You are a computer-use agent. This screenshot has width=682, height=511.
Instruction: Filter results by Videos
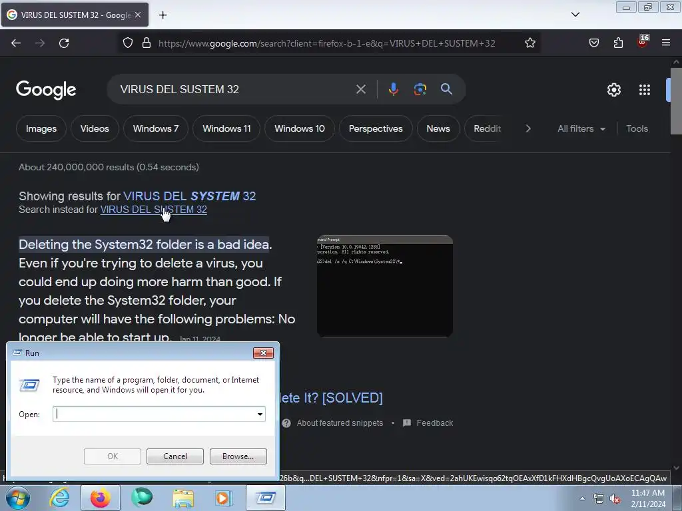(95, 128)
